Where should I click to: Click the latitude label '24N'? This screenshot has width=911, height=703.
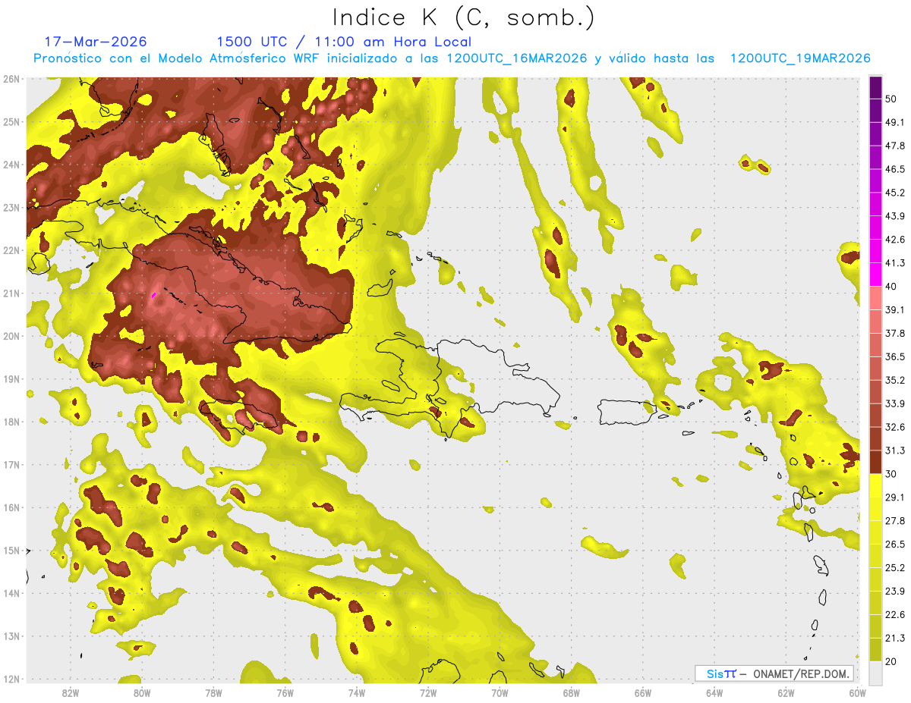coord(11,165)
